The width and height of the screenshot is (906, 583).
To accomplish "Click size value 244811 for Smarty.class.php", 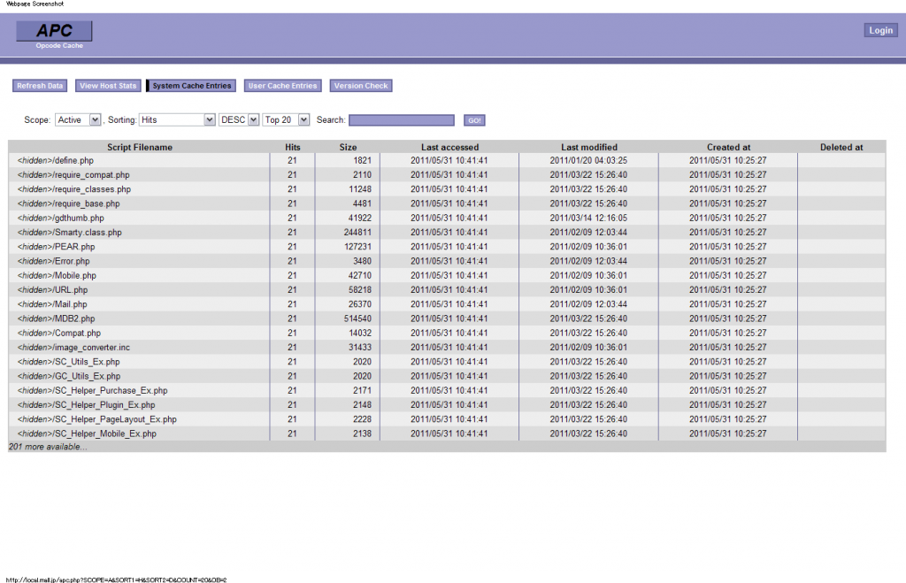I will tap(357, 233).
